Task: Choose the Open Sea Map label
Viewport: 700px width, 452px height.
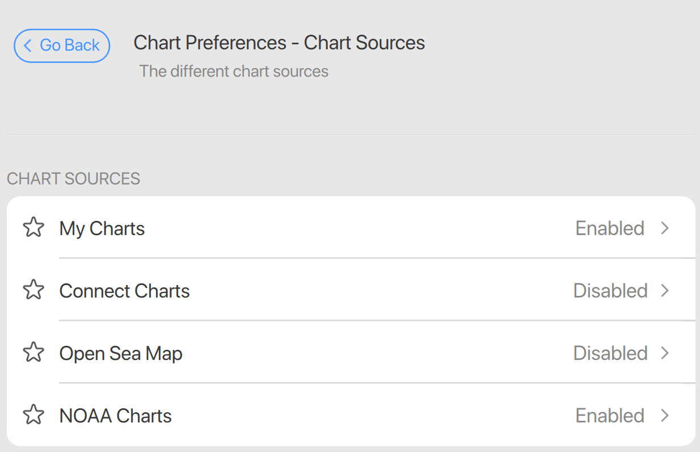Action: coord(121,353)
